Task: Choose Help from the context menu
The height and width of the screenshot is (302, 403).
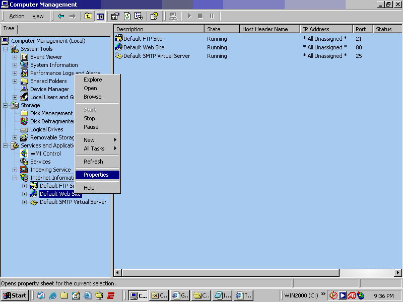Action: click(97, 188)
